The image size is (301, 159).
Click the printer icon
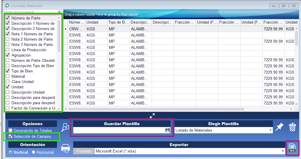tap(65, 148)
